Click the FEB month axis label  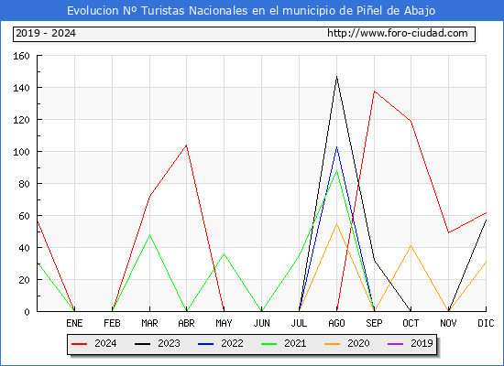click(112, 323)
